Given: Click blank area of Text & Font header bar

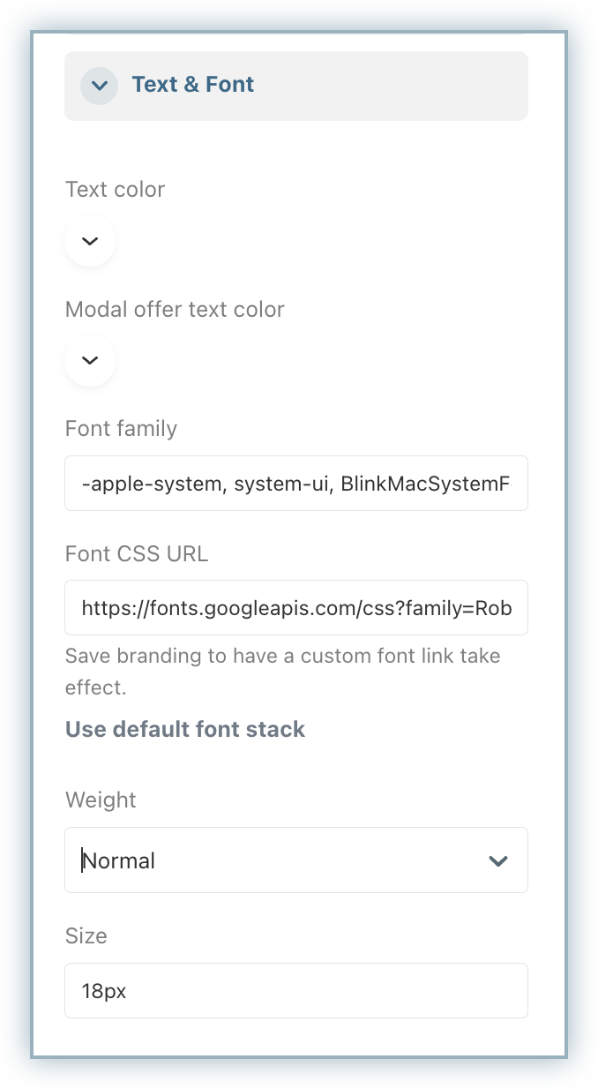Looking at the screenshot, I should tap(397, 86).
